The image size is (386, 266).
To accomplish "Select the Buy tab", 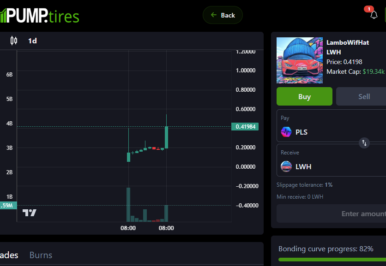I will click(x=304, y=96).
